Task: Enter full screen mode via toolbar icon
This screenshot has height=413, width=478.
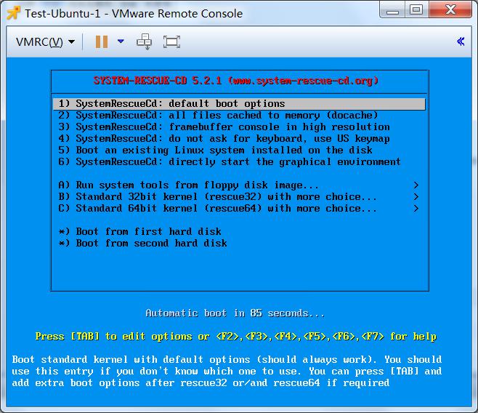Action: [171, 41]
